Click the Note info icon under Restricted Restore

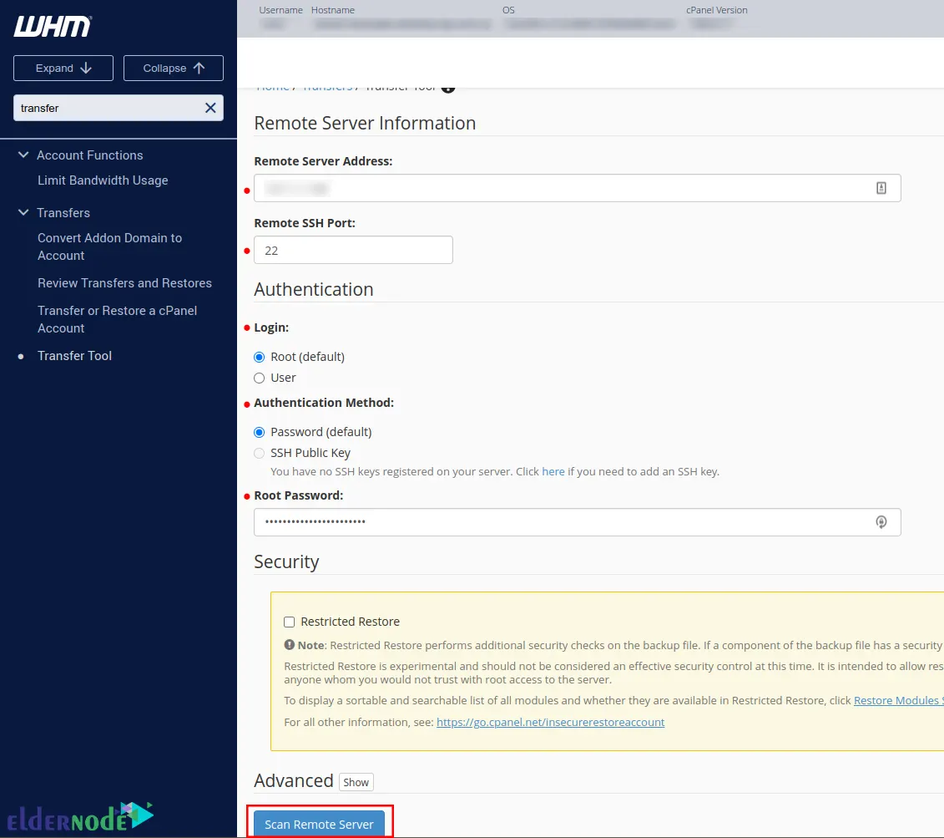pyautogui.click(x=288, y=644)
